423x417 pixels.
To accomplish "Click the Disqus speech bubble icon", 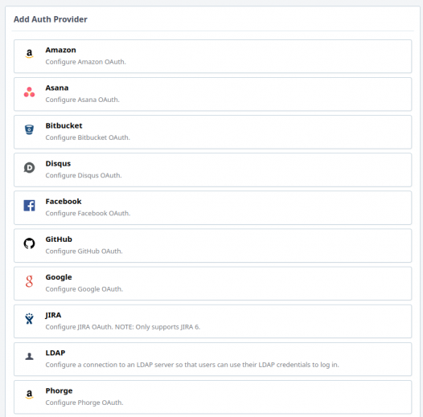I will [29, 168].
